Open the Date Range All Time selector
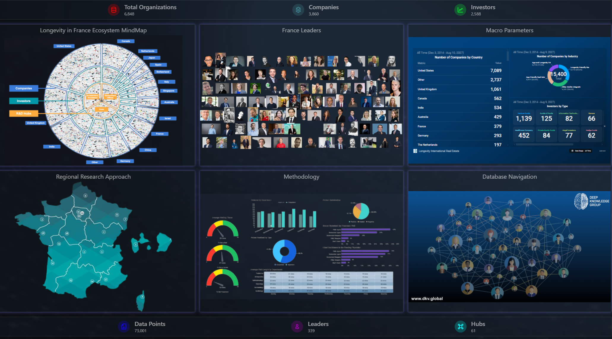The height and width of the screenshot is (339, 612). (x=581, y=151)
